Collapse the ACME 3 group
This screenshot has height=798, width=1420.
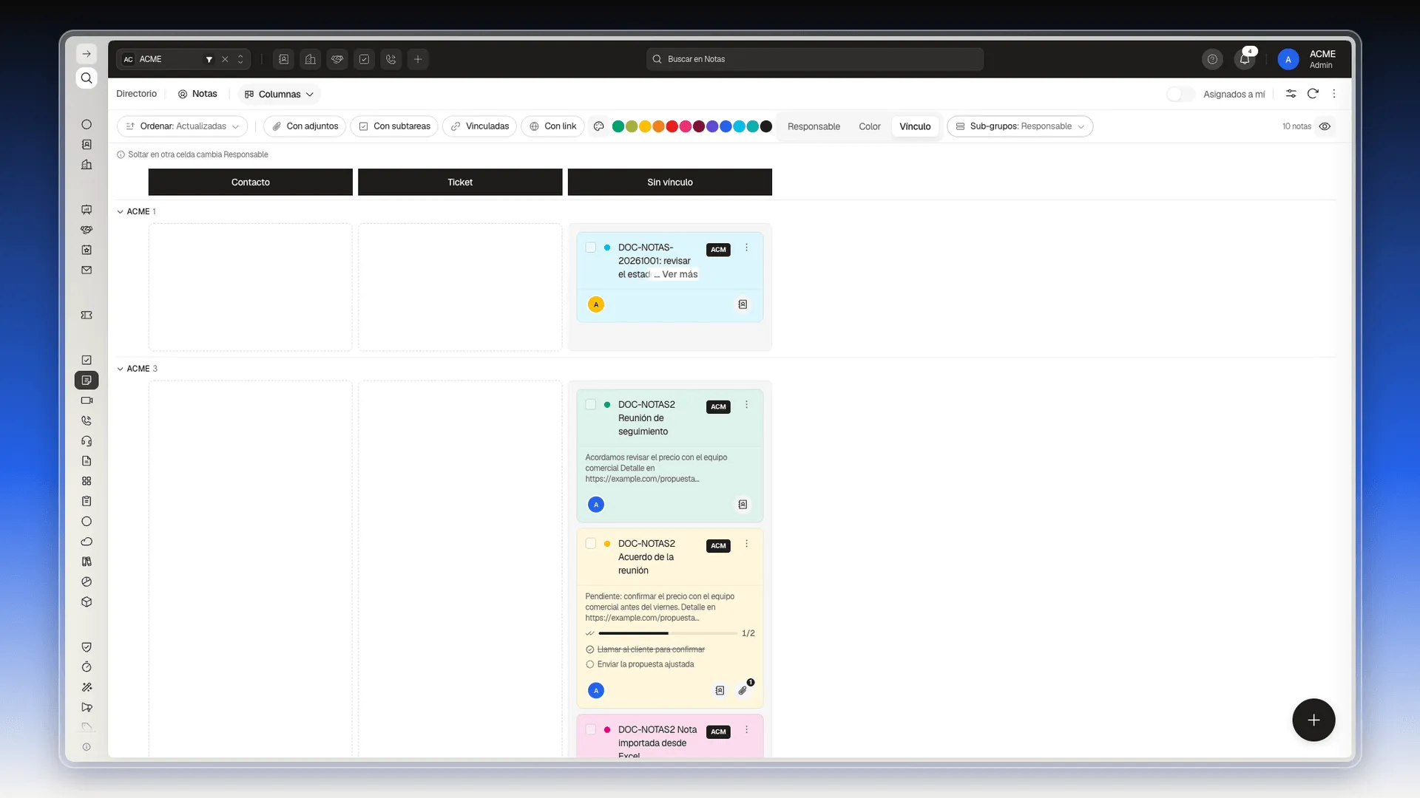pos(120,369)
